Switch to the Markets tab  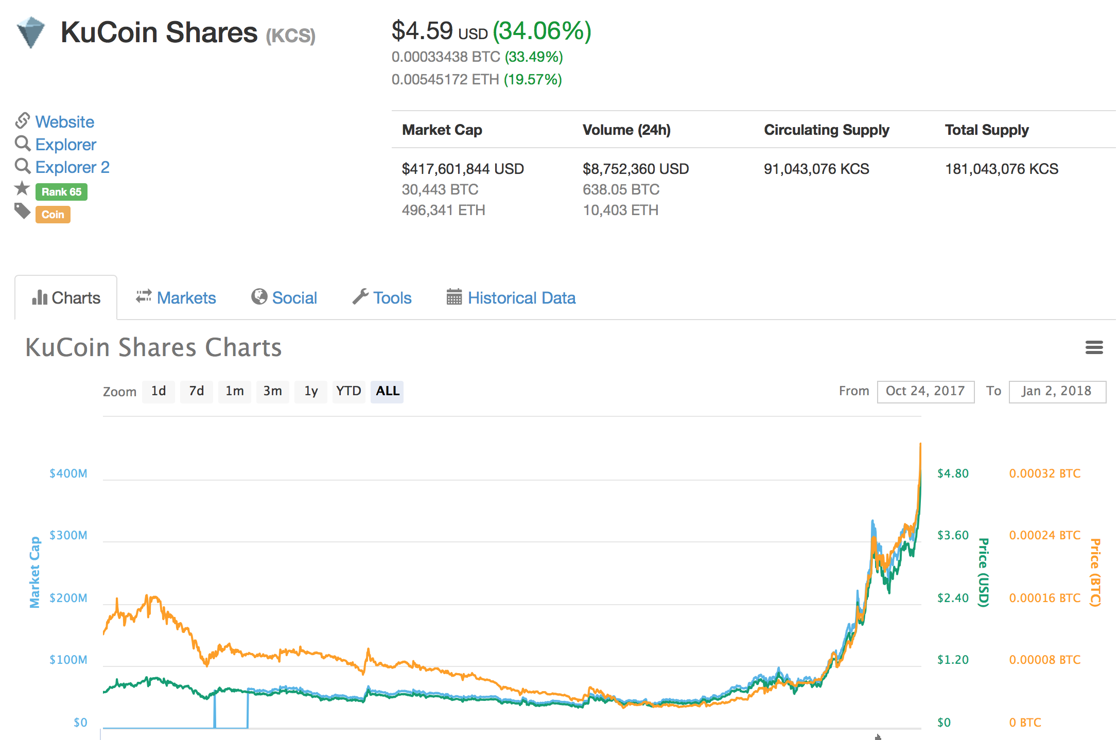(x=176, y=298)
